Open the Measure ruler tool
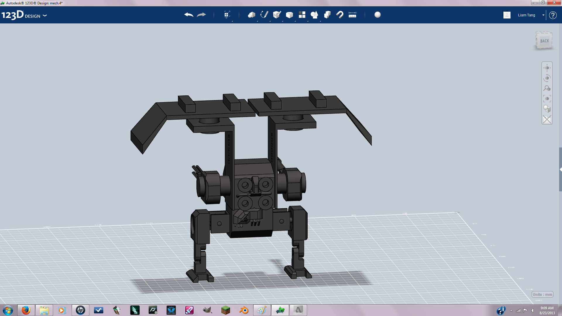 (x=352, y=15)
